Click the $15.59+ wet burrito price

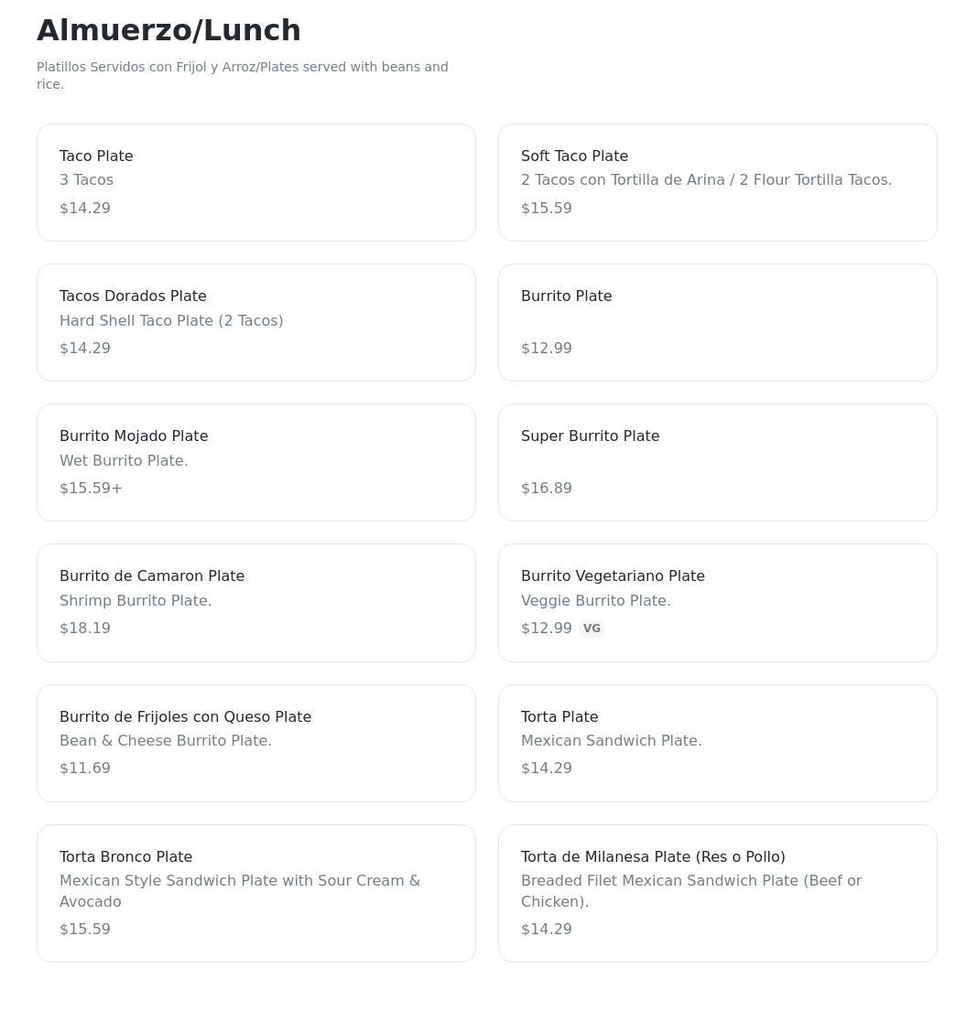pos(91,488)
